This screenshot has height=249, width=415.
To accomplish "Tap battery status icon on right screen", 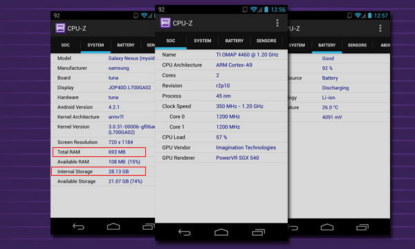I will point(370,15).
